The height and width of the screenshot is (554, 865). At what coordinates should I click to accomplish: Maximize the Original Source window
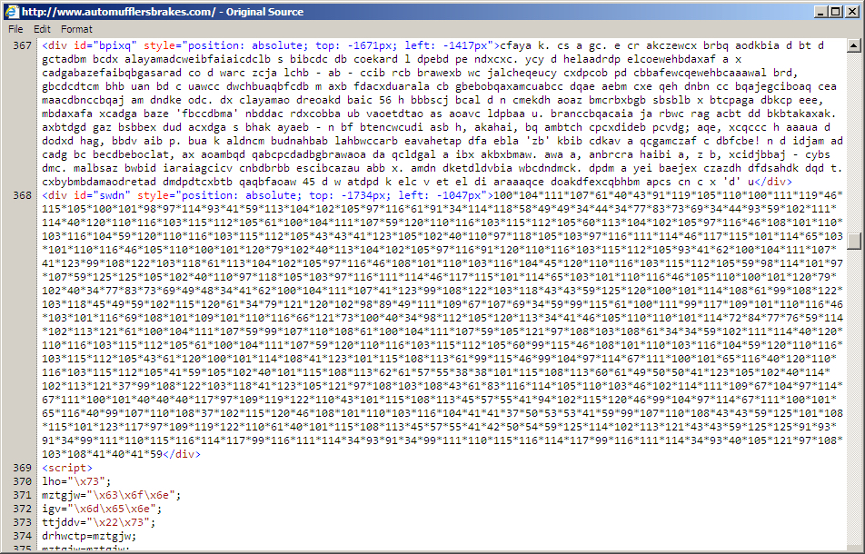coord(836,12)
